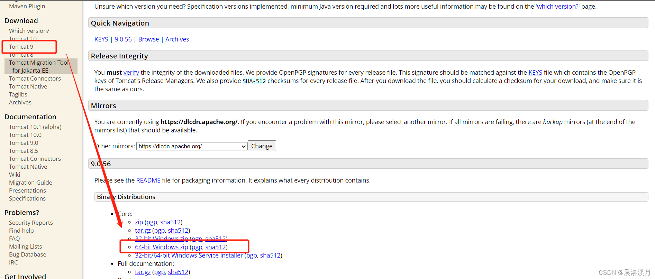The image size is (655, 279).
Task: Open Mailing Lists
Action: tap(25, 247)
